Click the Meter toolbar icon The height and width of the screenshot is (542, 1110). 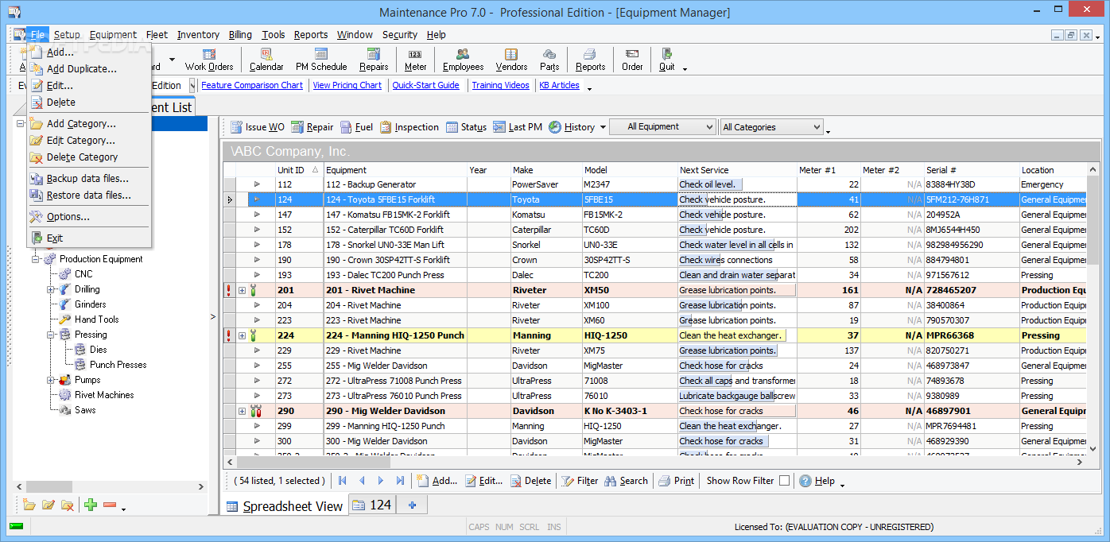[415, 60]
